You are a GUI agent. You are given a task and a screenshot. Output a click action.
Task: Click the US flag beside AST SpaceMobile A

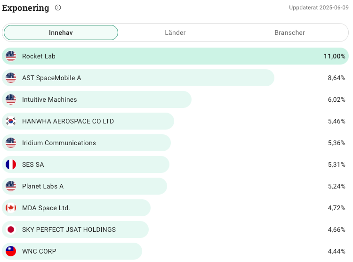coord(11,78)
